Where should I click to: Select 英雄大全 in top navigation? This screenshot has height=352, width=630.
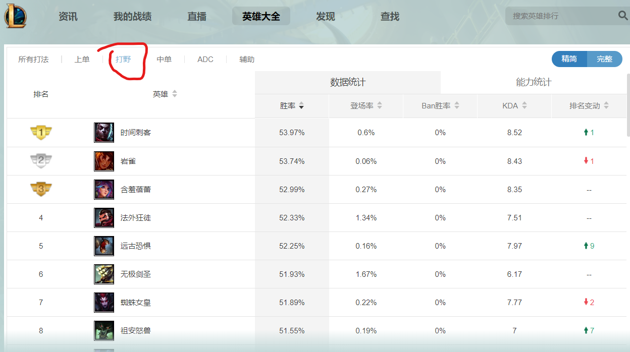pos(261,17)
